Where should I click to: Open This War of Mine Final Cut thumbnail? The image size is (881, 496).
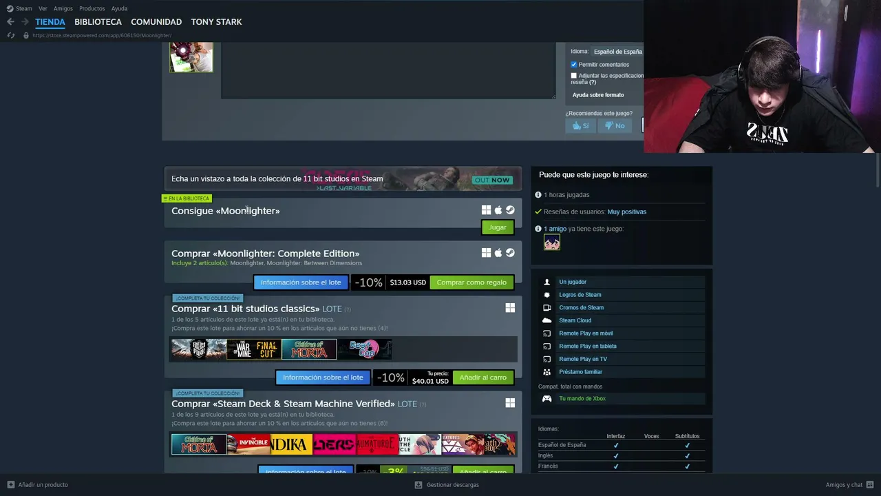254,349
